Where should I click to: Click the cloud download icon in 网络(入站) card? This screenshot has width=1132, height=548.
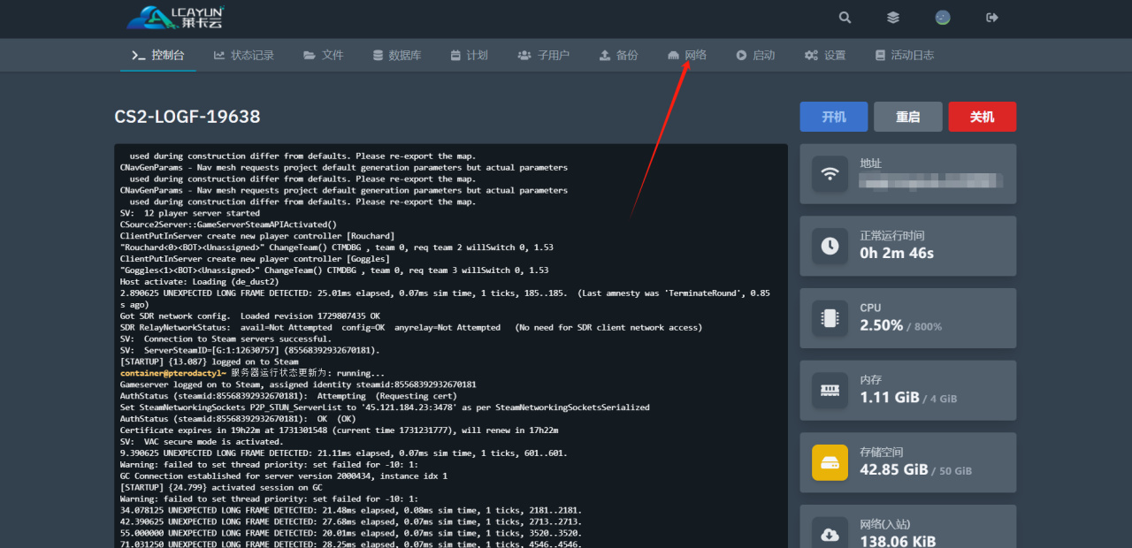pos(830,535)
